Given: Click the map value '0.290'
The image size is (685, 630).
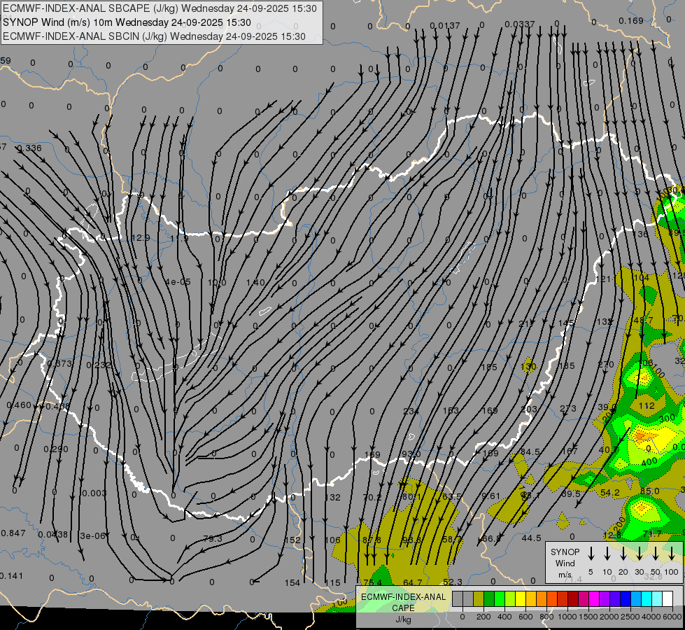Looking at the screenshot, I should tap(56, 449).
